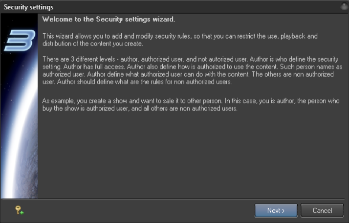Screen dimensions: 349x223
Task: Proceed with the Next > button
Action: click(276, 210)
